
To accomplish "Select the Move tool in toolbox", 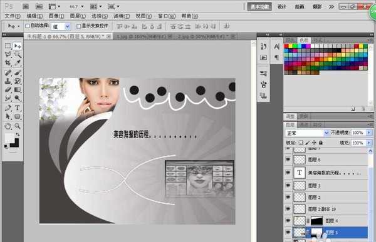I will [x=18, y=46].
